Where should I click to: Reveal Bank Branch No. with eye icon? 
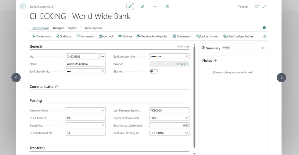pos(103,71)
